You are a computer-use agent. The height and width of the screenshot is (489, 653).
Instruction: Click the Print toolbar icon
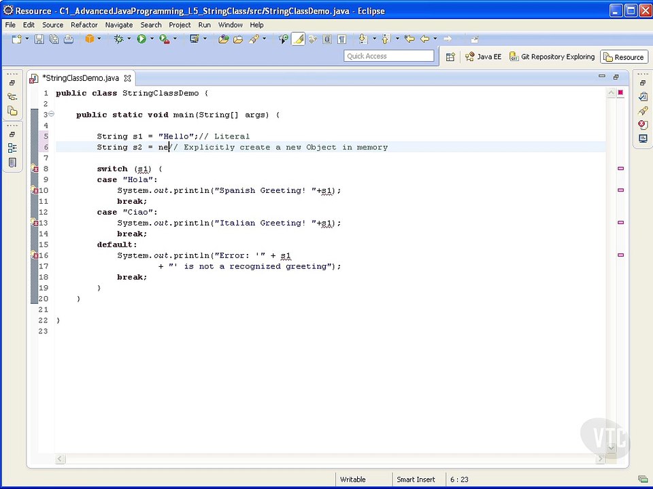(69, 39)
